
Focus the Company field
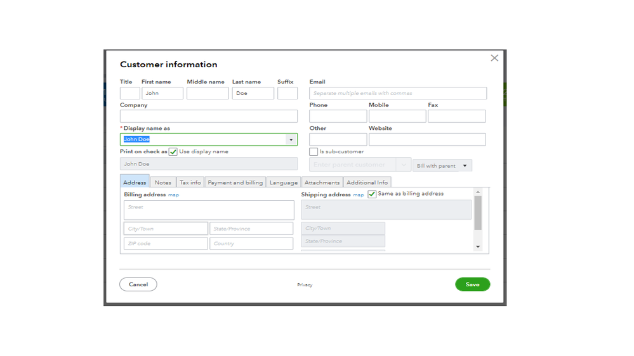point(209,117)
